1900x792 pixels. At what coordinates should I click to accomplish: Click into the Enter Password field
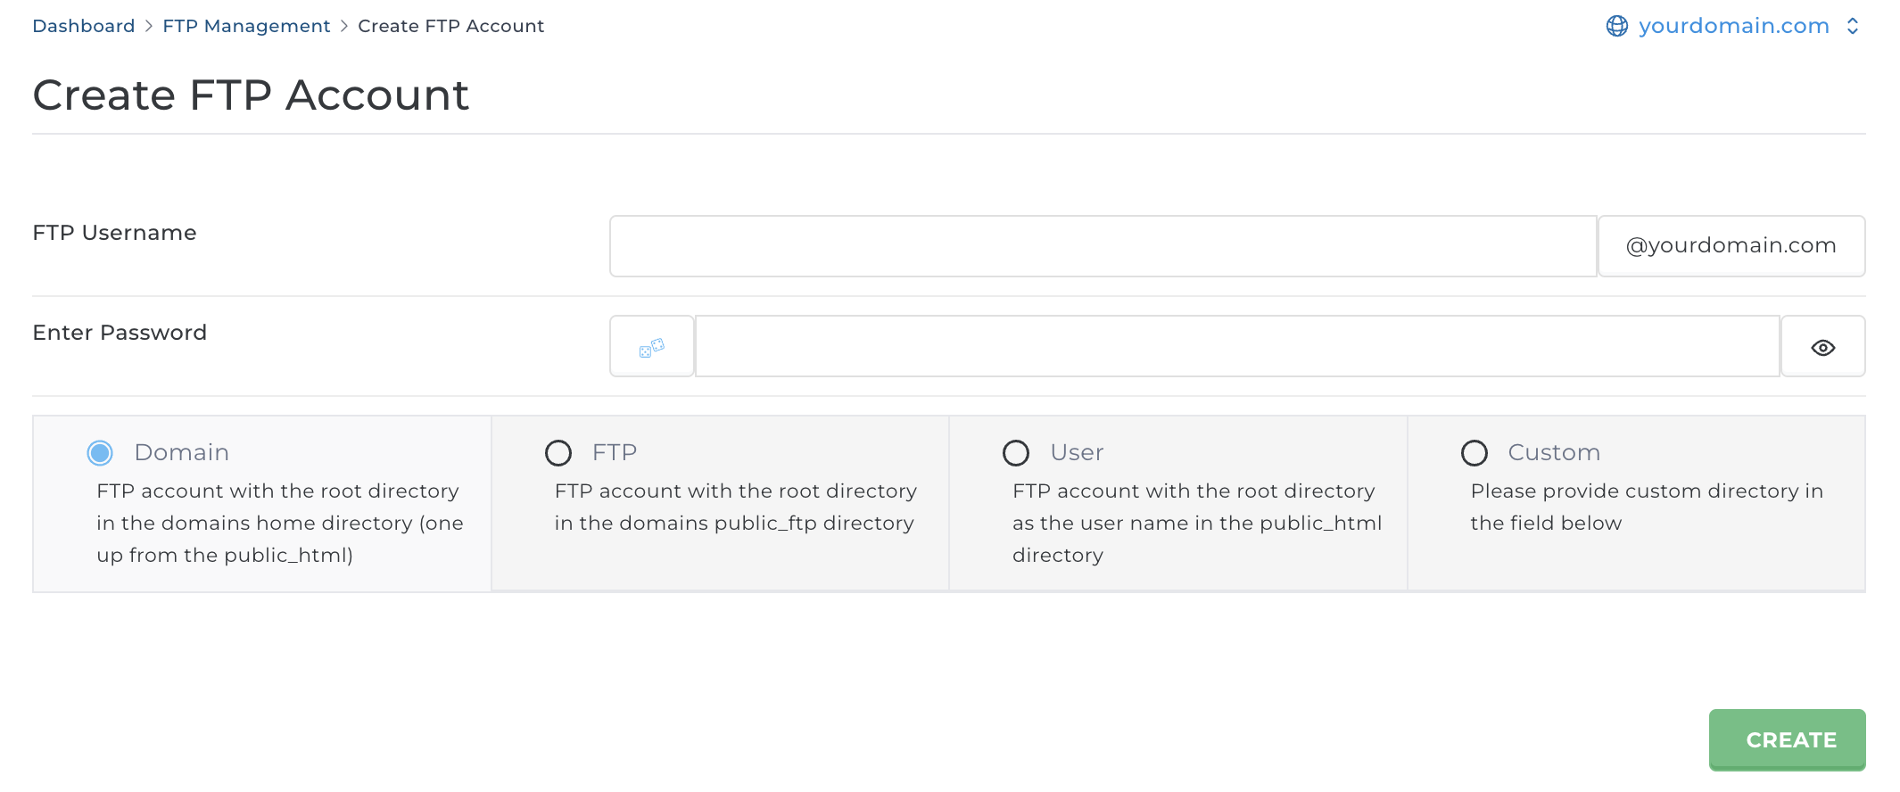tap(1236, 347)
